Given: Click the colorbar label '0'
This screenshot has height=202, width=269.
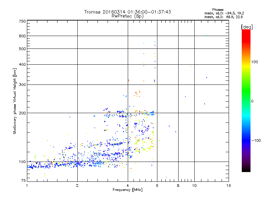Looking at the screenshot, I should pyautogui.click(x=252, y=101).
